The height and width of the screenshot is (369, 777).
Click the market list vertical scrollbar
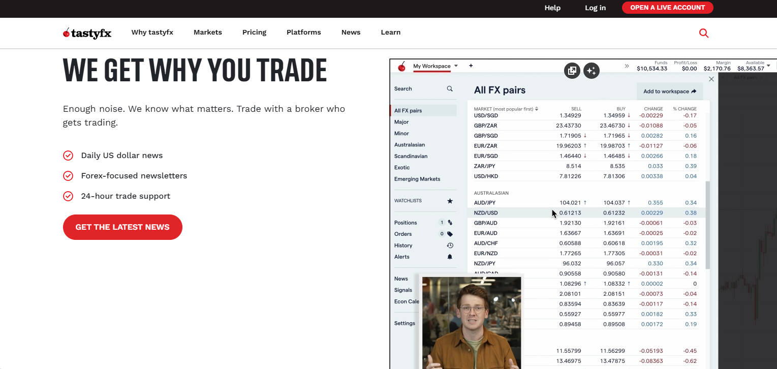click(x=707, y=225)
